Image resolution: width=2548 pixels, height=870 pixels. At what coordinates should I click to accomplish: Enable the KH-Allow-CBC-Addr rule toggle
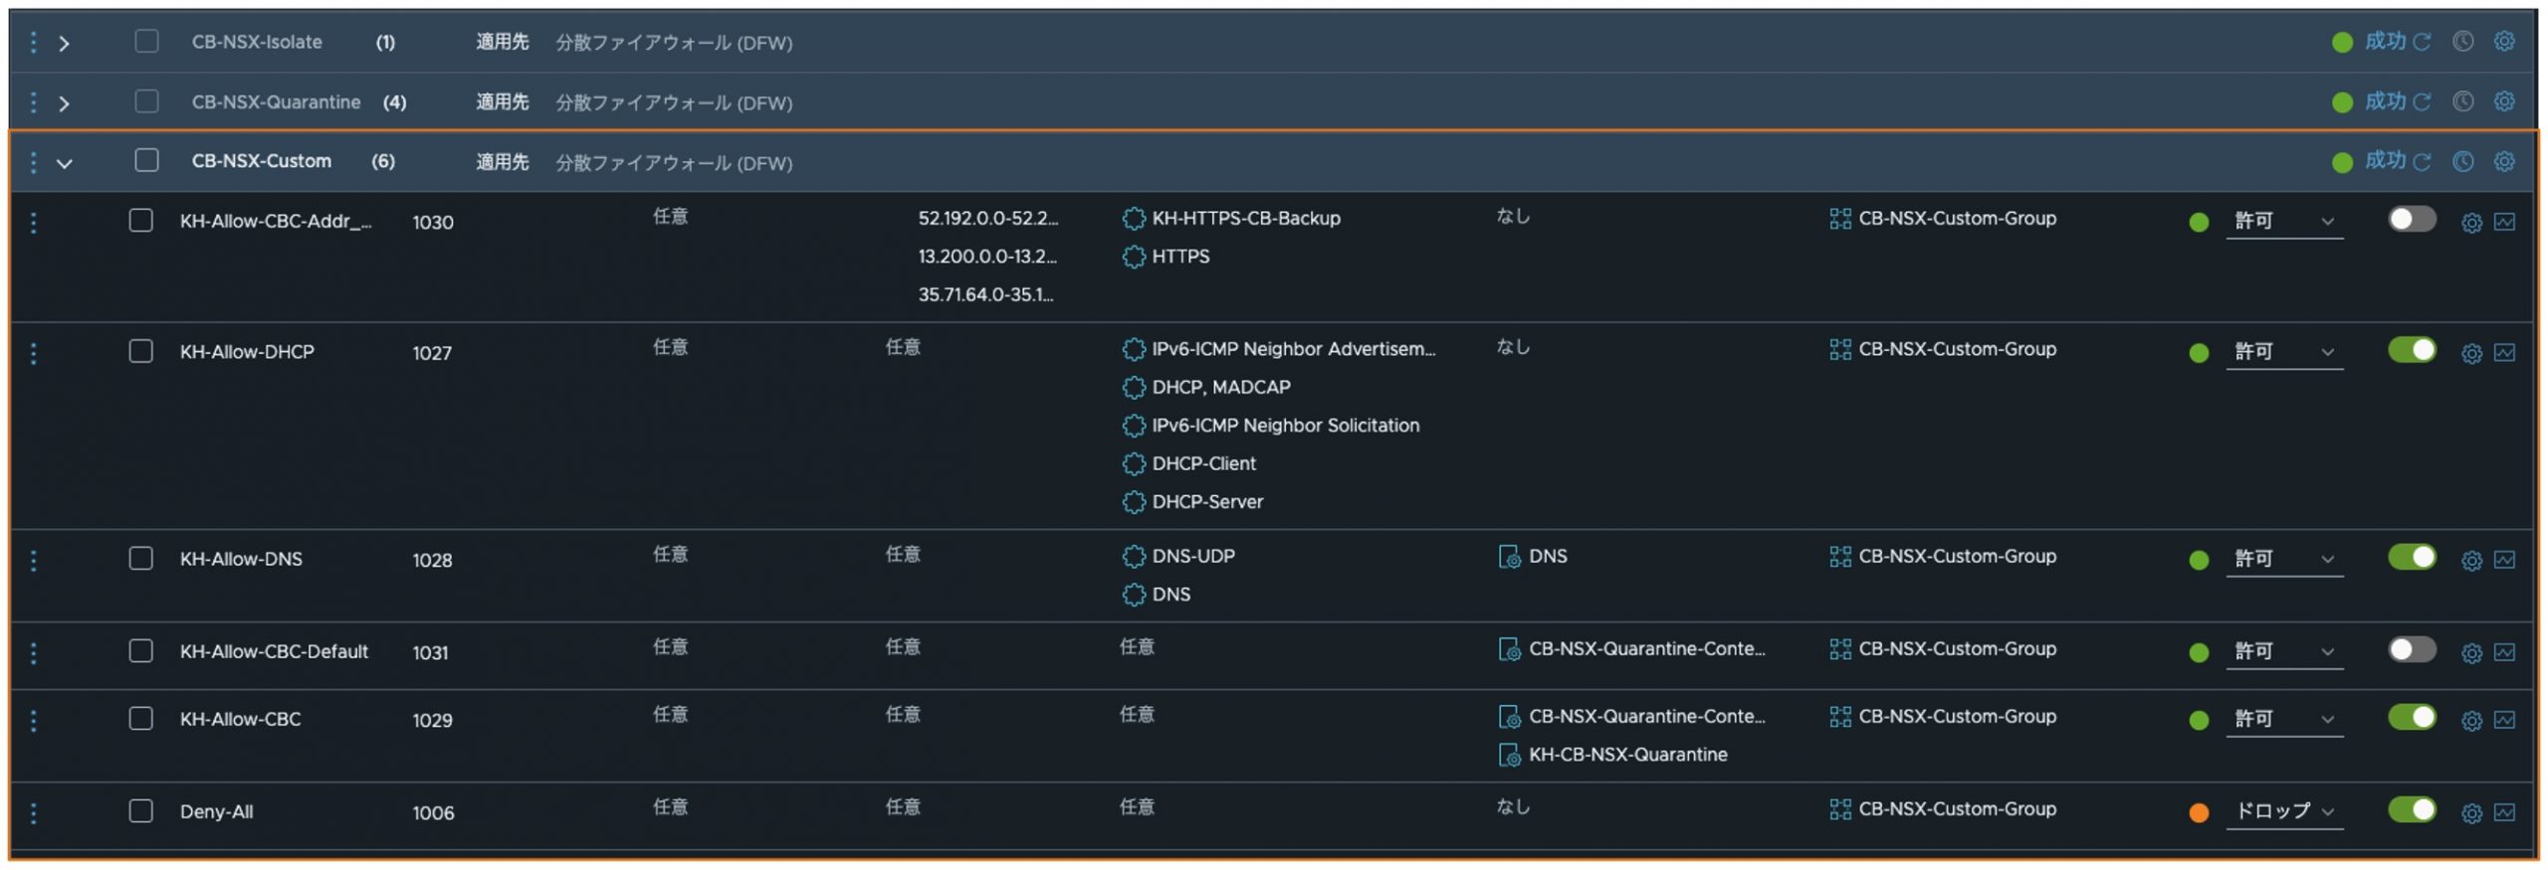pos(2411,219)
